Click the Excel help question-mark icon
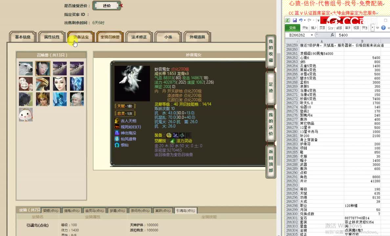Screen dimensions: 390x236 coord(383,28)
